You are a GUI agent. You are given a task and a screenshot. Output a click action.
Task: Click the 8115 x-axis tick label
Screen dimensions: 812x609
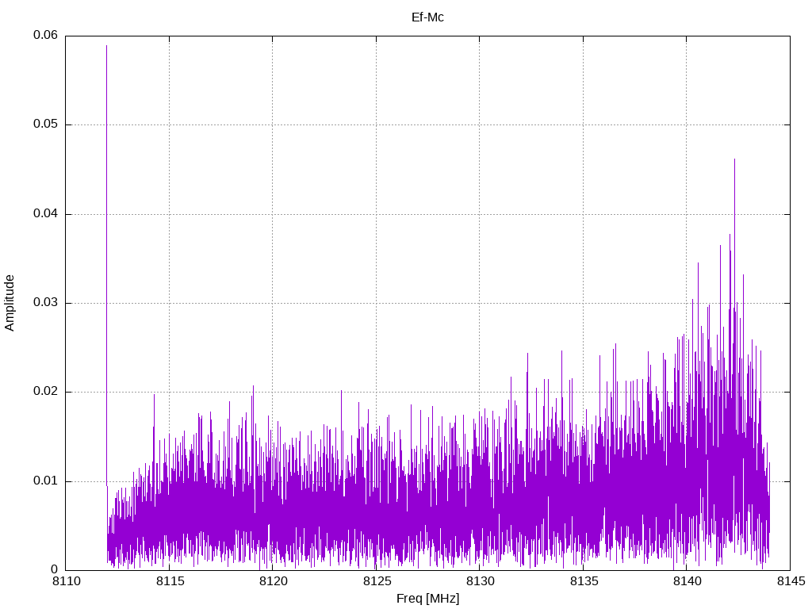click(170, 581)
